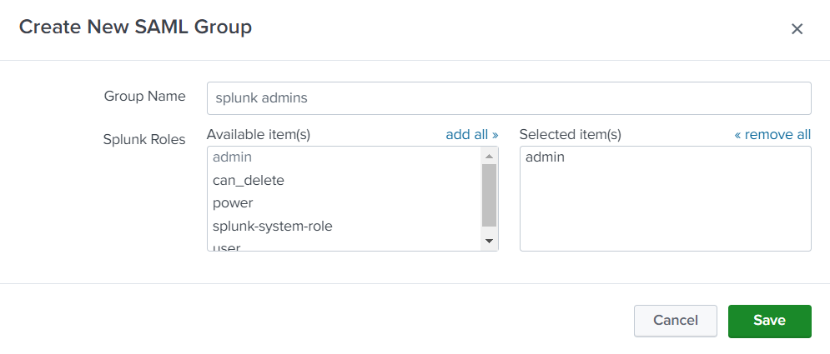Pick splunk-system-role from Available items
The image size is (830, 354).
click(x=272, y=226)
